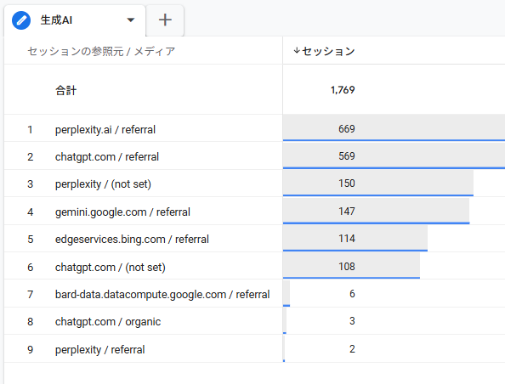Screen dimensions: 505x384
Task: Click the descending sort arrow beside セッション
Action: (x=297, y=50)
